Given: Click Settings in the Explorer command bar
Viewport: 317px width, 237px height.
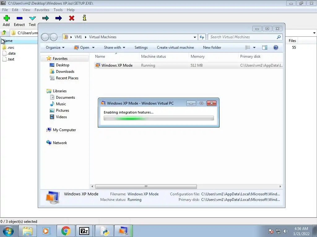Looking at the screenshot, I should [141, 48].
